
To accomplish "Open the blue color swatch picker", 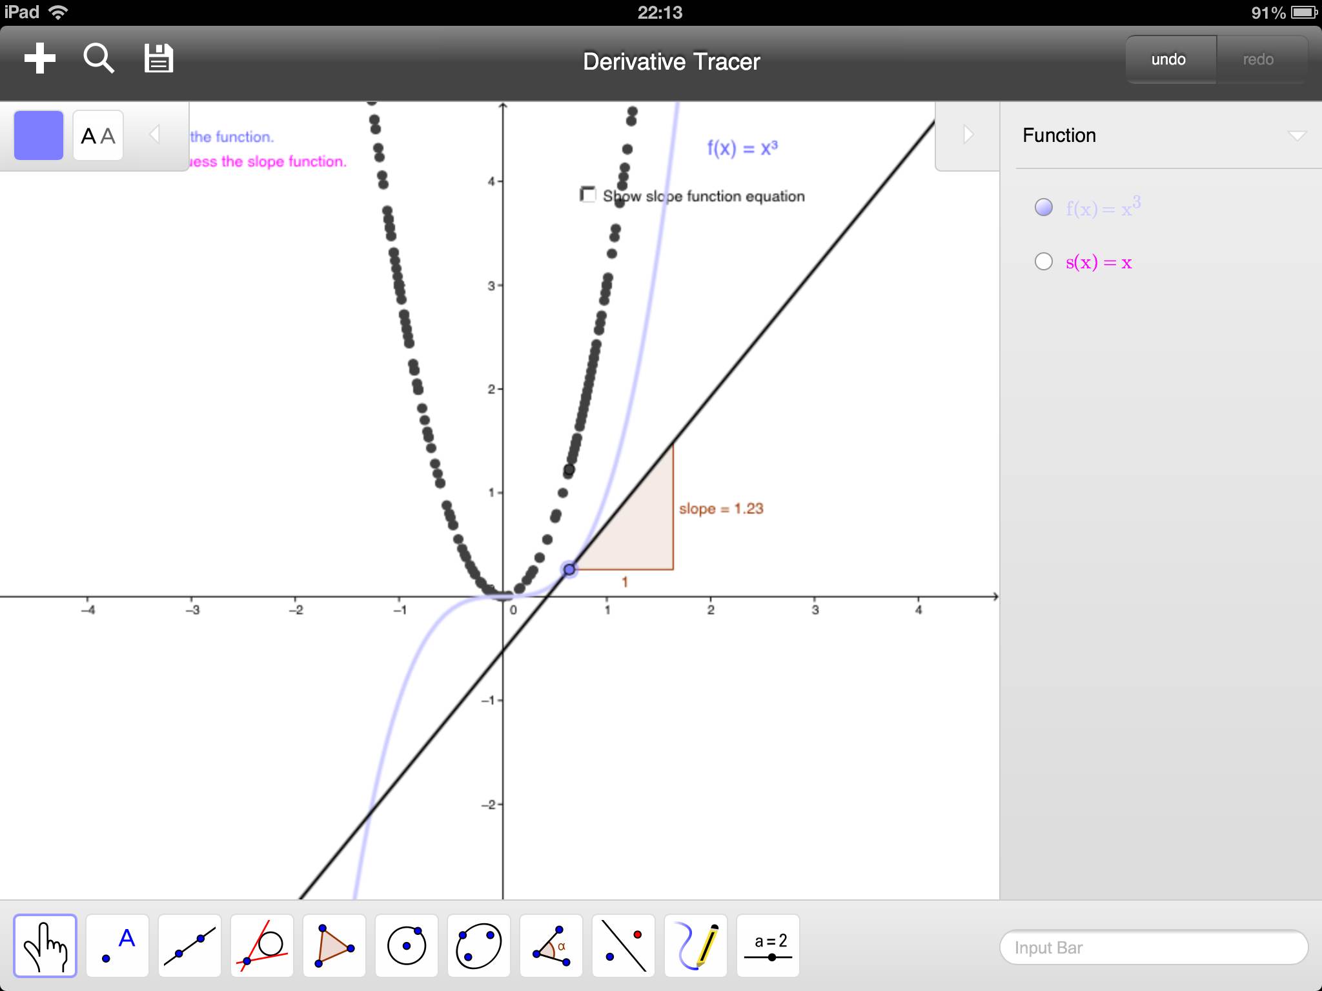I will (37, 134).
